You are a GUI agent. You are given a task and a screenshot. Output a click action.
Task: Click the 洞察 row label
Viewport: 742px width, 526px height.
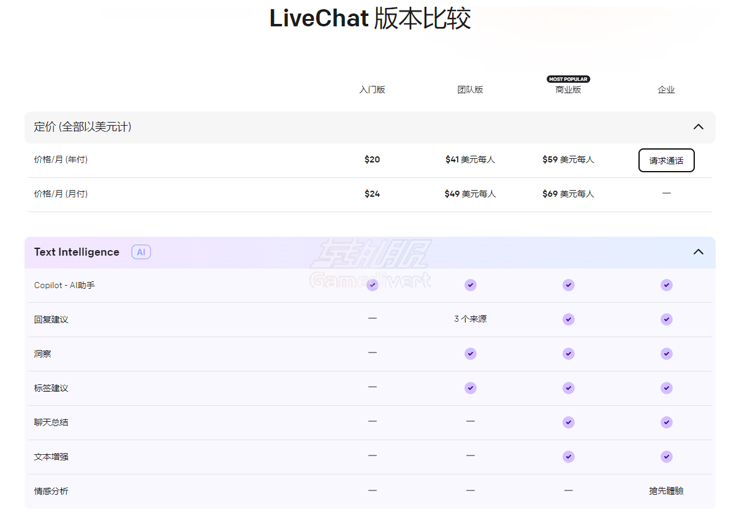[42, 354]
